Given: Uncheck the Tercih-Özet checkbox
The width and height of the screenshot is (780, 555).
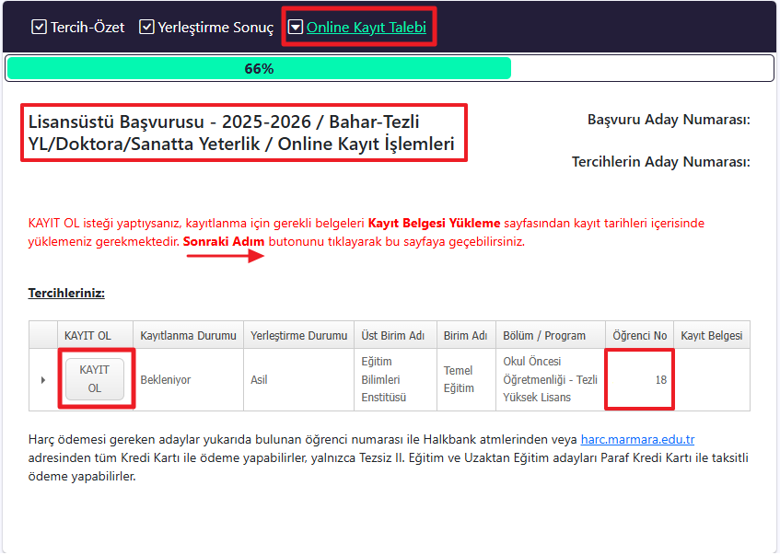Looking at the screenshot, I should pyautogui.click(x=39, y=27).
